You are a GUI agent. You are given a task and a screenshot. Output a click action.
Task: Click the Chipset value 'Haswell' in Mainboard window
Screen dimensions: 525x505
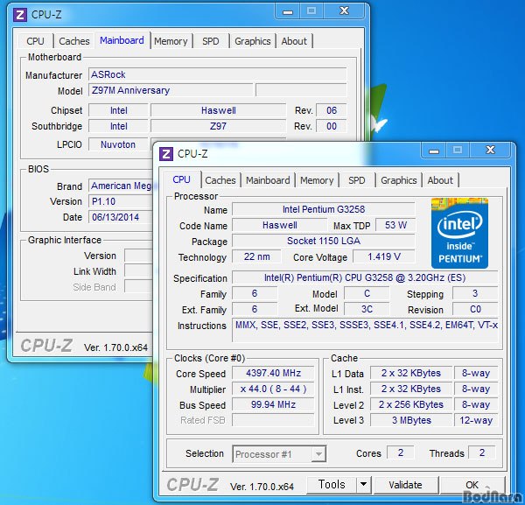[x=218, y=110]
